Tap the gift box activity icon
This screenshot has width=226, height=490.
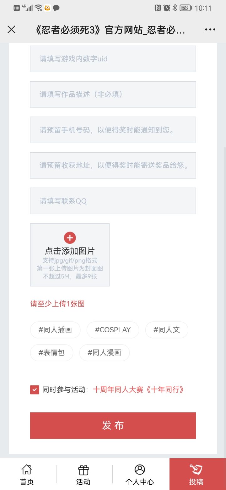[83, 470]
